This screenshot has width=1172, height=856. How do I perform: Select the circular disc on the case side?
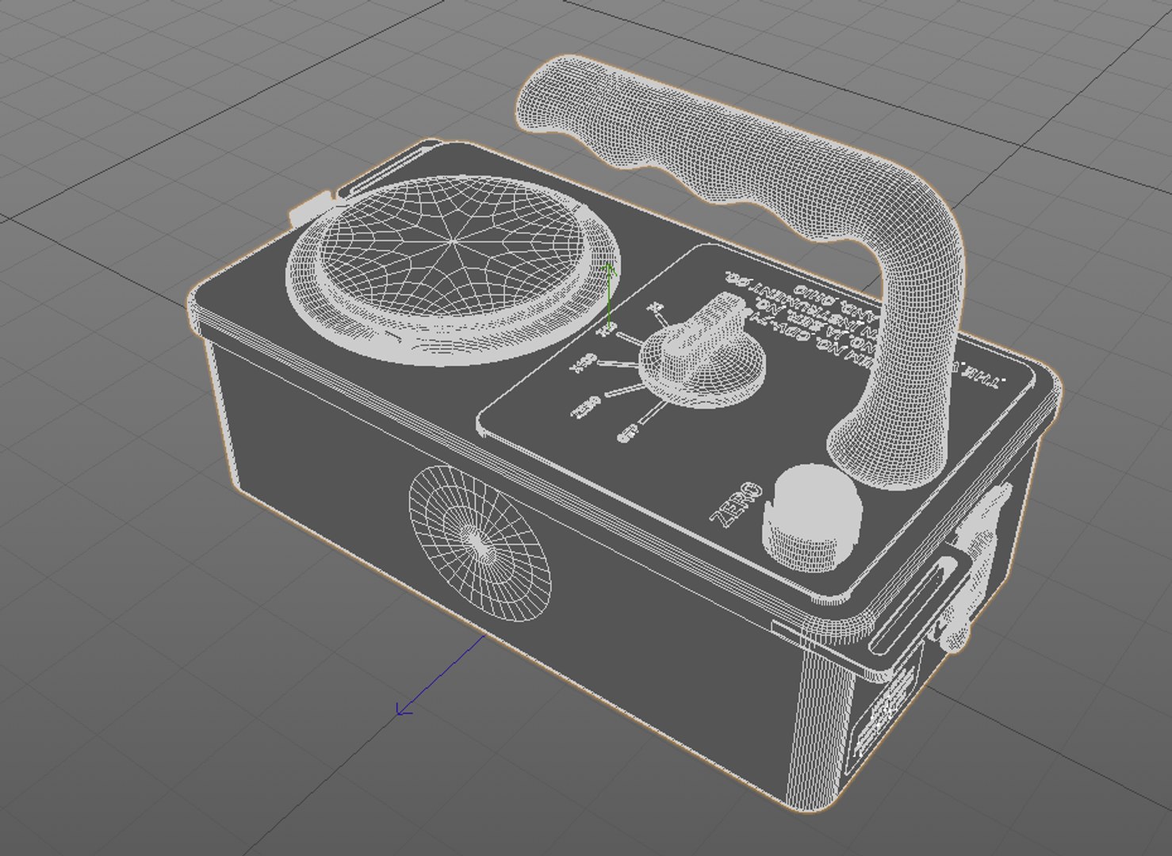point(479,543)
